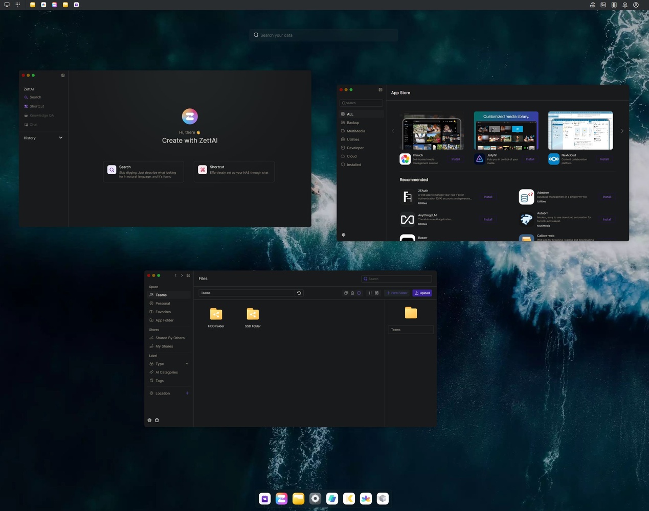Switch to grid view in Files toolbar
Image resolution: width=649 pixels, height=511 pixels.
pos(377,293)
